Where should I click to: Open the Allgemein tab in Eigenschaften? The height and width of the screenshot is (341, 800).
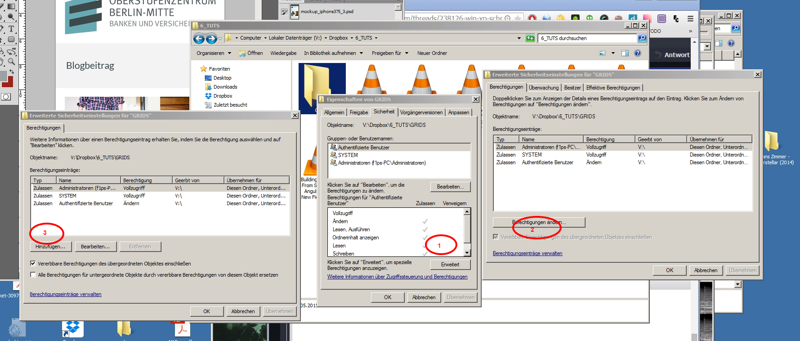tap(334, 112)
